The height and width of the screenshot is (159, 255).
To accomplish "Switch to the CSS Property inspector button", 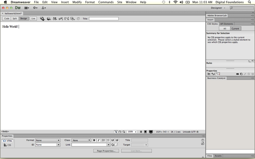I will [8, 145].
